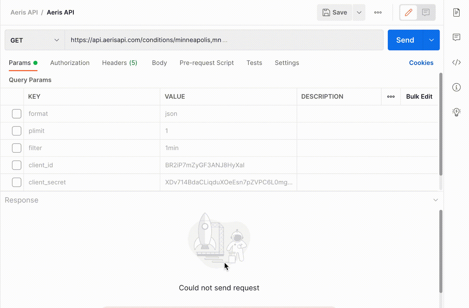This screenshot has width=469, height=308.
Task: Send the request with Send button
Action: (x=405, y=40)
